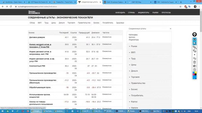
Task: Select the Epic Pen pen tool
Action: tap(194, 47)
